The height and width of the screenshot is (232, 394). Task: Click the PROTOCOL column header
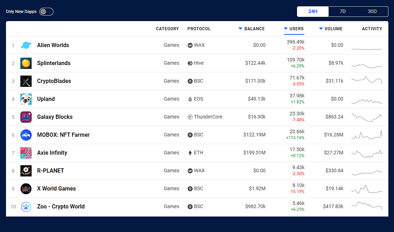[x=199, y=29]
